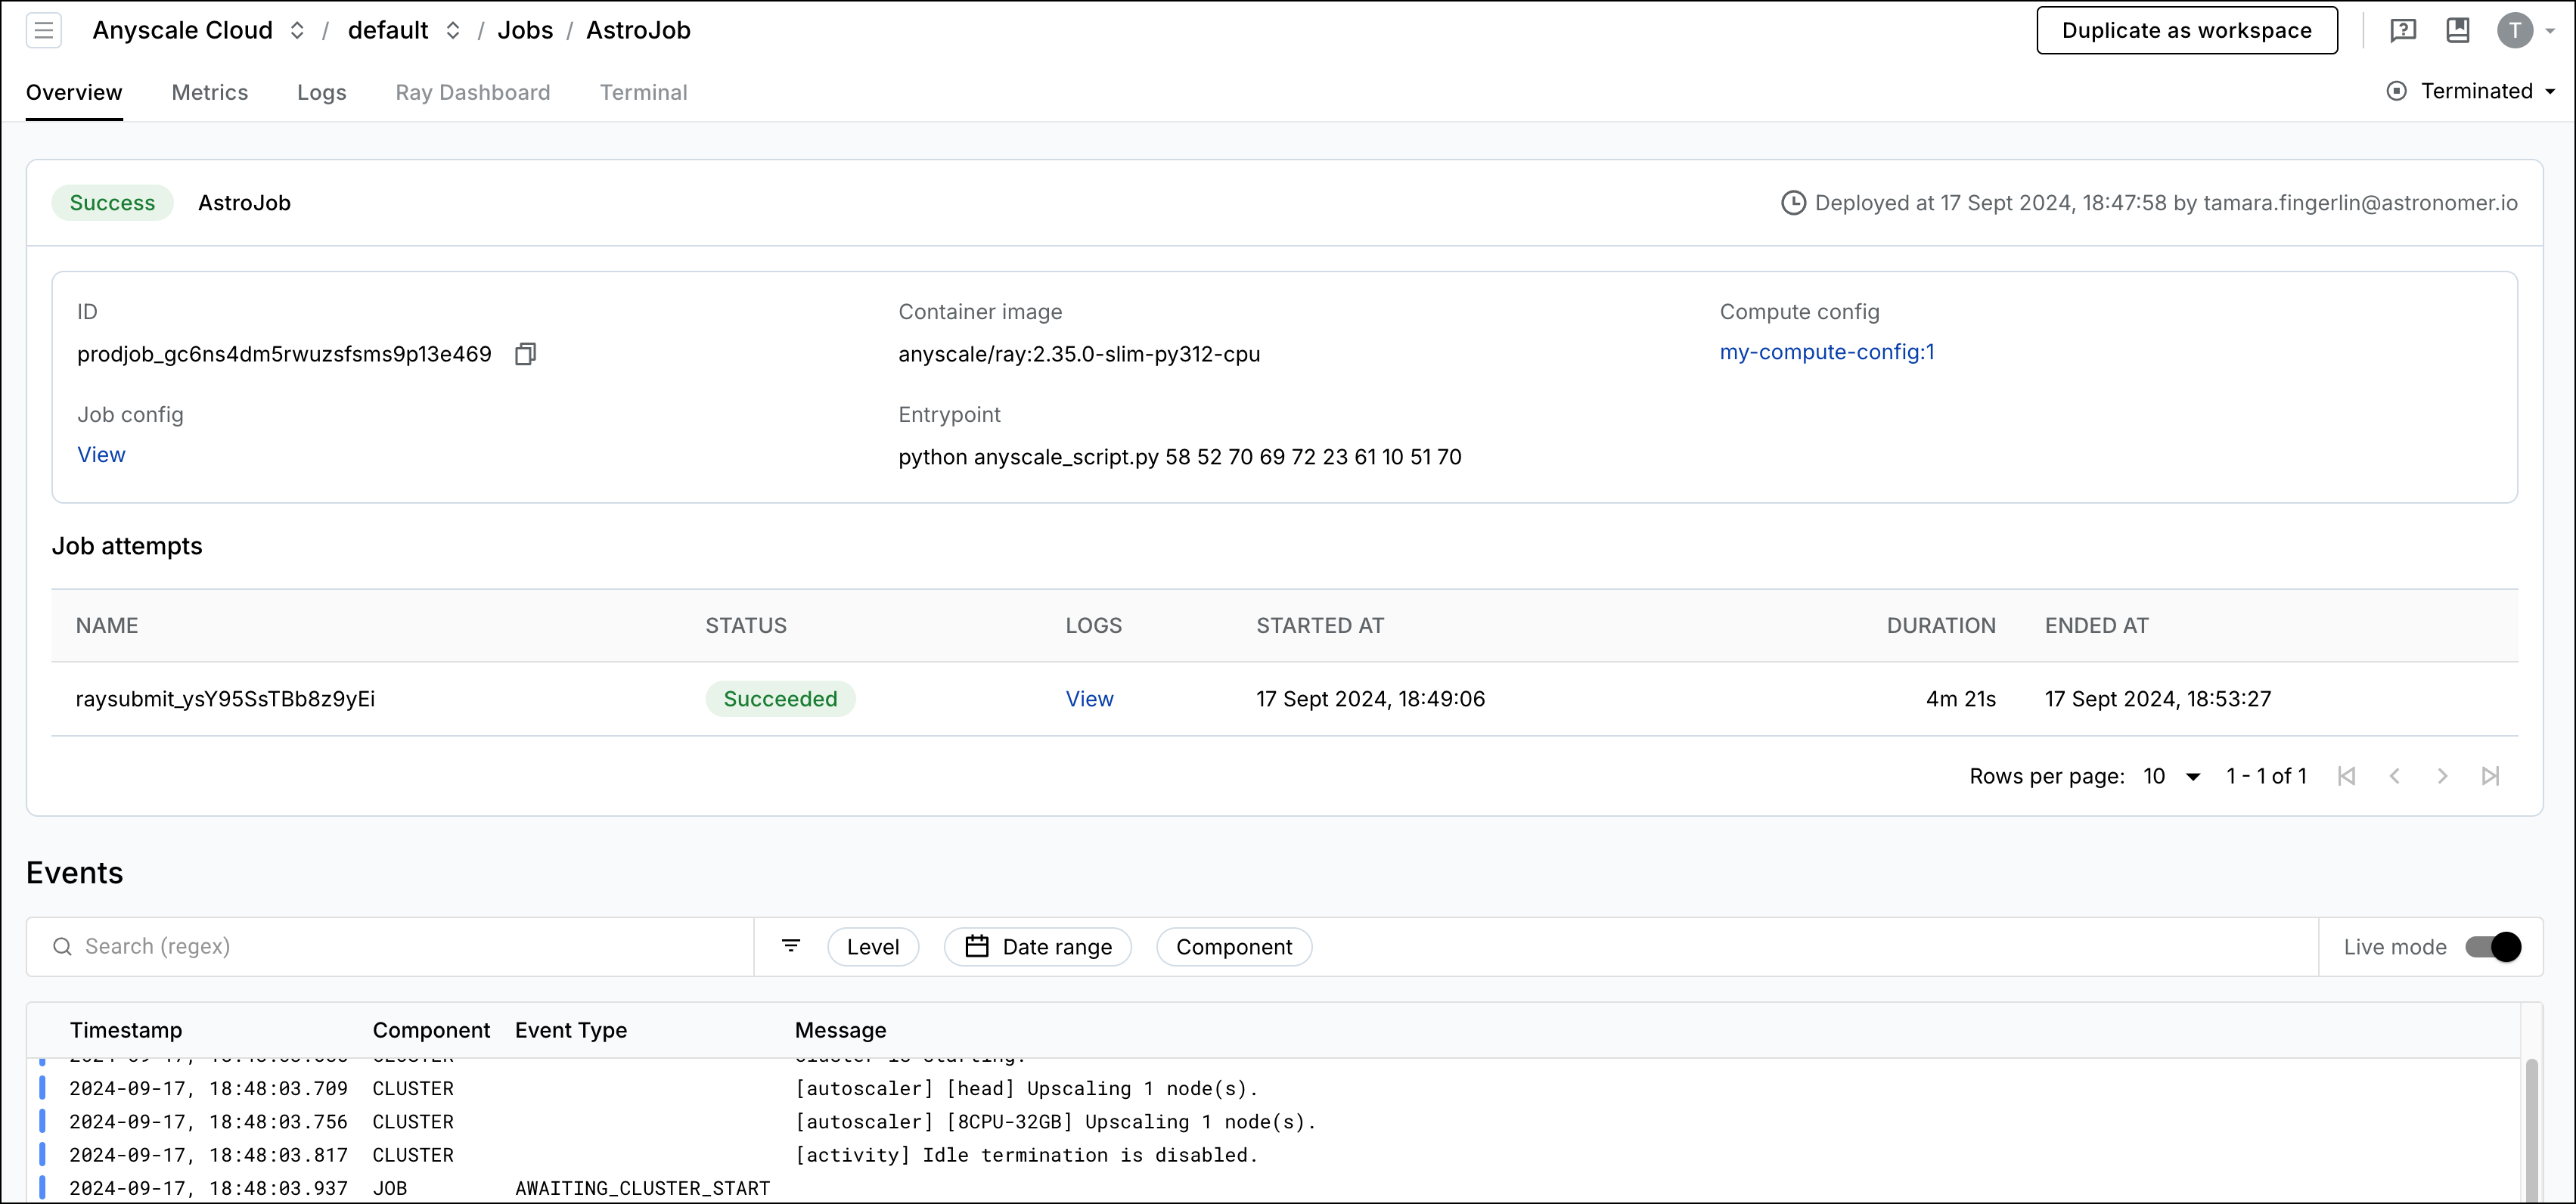Open the my-compute-config:1 link

[1826, 352]
